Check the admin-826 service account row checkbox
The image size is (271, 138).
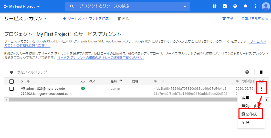tap(12, 89)
